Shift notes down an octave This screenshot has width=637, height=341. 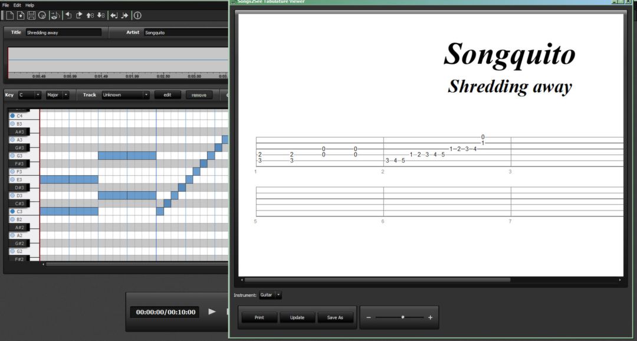[101, 15]
